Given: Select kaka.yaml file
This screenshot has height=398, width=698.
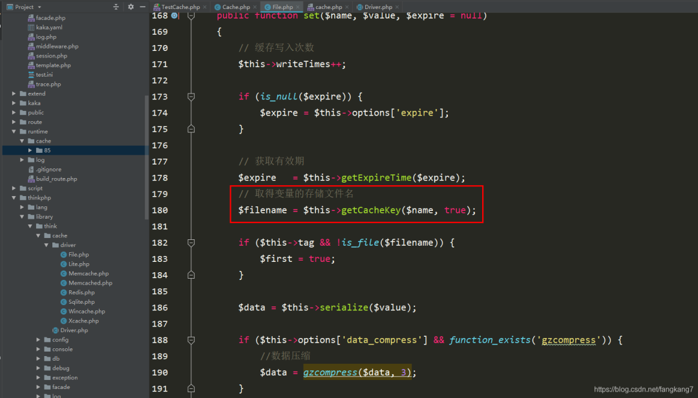Looking at the screenshot, I should [45, 28].
